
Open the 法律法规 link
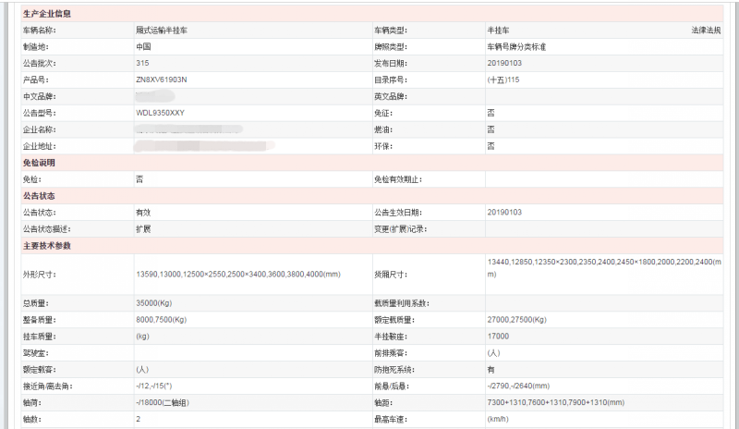click(x=706, y=31)
